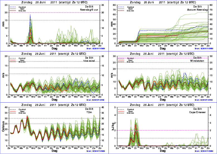Click 'Control' legend entry in 10m wind chart
The height and width of the screenshot is (154, 217).
point(22,58)
